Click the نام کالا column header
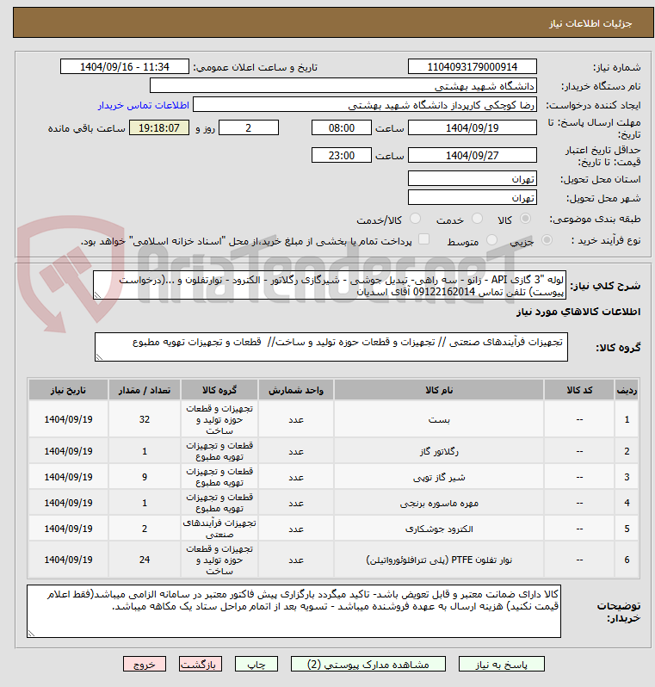The width and height of the screenshot is (655, 687). 439,390
